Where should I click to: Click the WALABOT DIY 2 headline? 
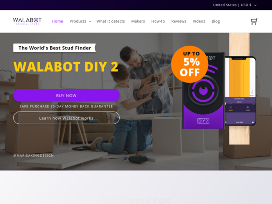66,67
